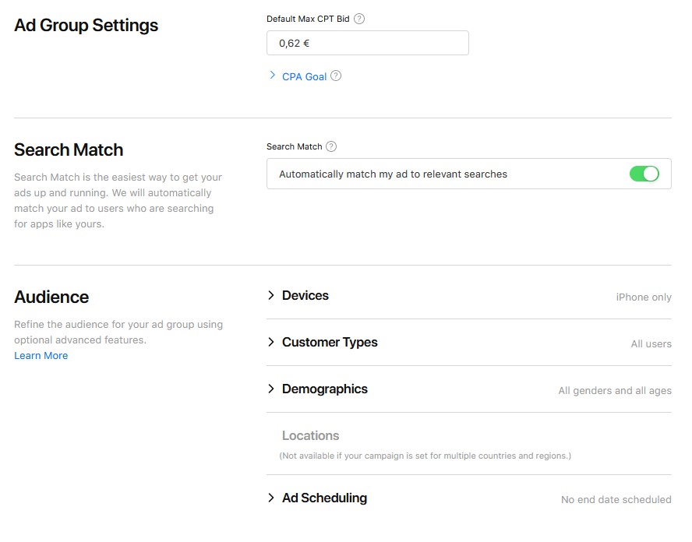Expand the Demographics section

point(325,389)
